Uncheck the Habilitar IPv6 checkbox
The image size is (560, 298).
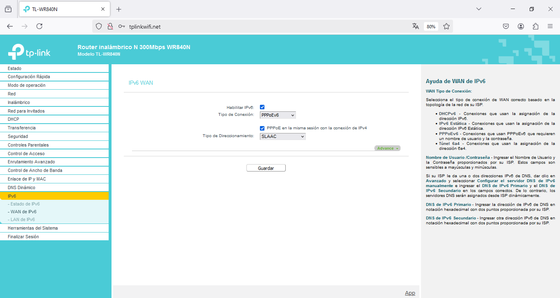[x=262, y=107]
